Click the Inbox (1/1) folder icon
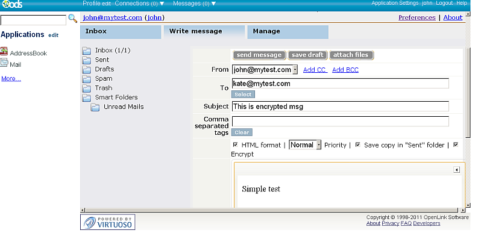This screenshot has height=236, width=478. click(87, 51)
